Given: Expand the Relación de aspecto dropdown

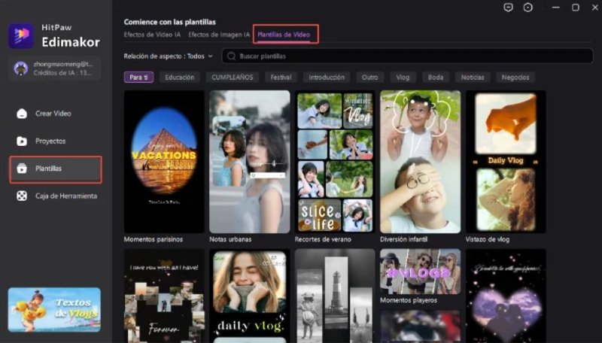Looking at the screenshot, I should coord(168,56).
